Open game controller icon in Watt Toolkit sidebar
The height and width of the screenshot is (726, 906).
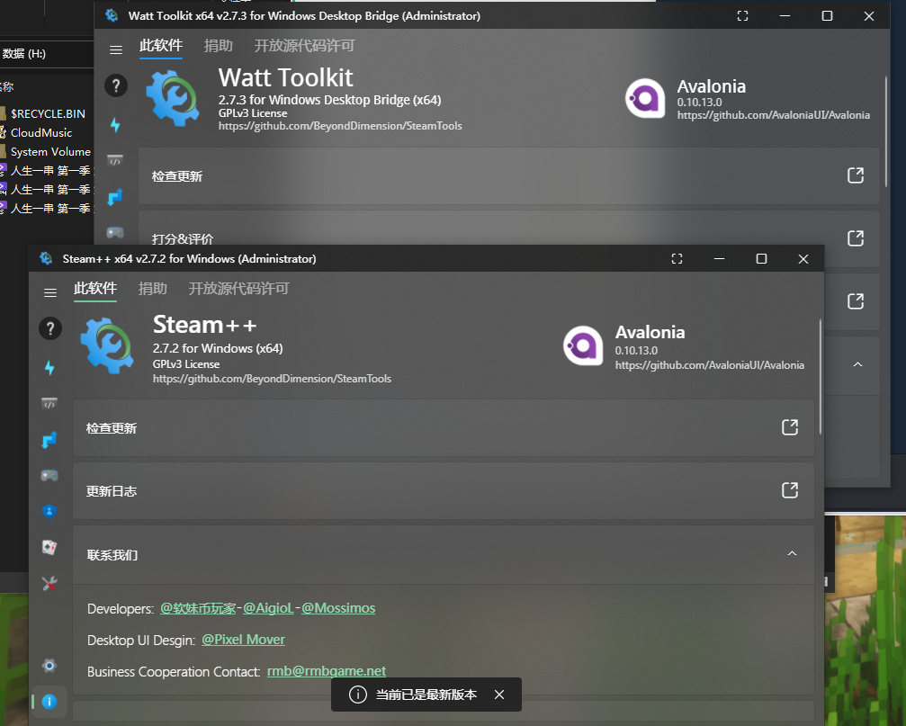115,232
